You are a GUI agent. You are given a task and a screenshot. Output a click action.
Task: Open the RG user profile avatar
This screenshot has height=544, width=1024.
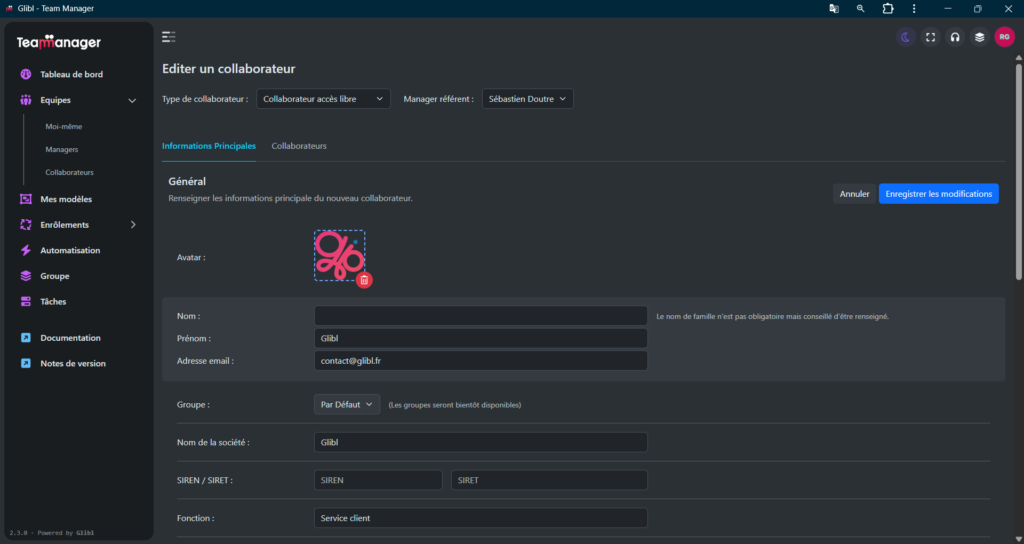coord(1004,37)
